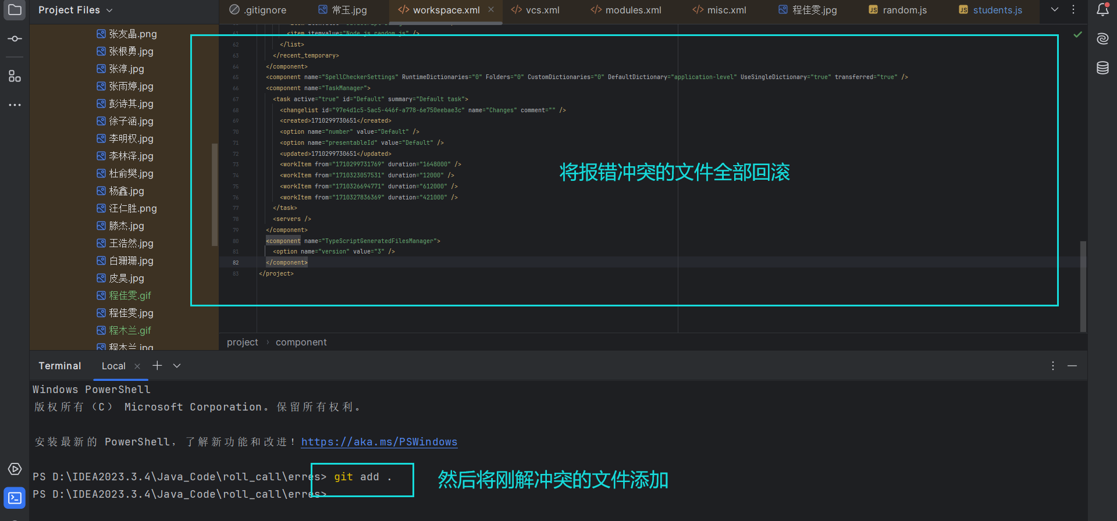Open new terminal session type dropdown
Viewport: 1117px width, 521px height.
177,366
